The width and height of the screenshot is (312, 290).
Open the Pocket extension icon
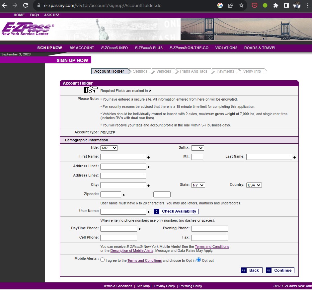tap(255, 5)
